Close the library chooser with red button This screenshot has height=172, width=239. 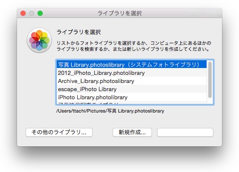click(x=23, y=13)
